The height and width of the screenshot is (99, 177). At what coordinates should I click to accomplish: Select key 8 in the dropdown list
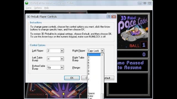[x=94, y=71]
